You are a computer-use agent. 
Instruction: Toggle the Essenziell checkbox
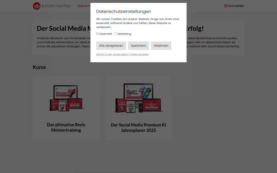[x=97, y=34]
